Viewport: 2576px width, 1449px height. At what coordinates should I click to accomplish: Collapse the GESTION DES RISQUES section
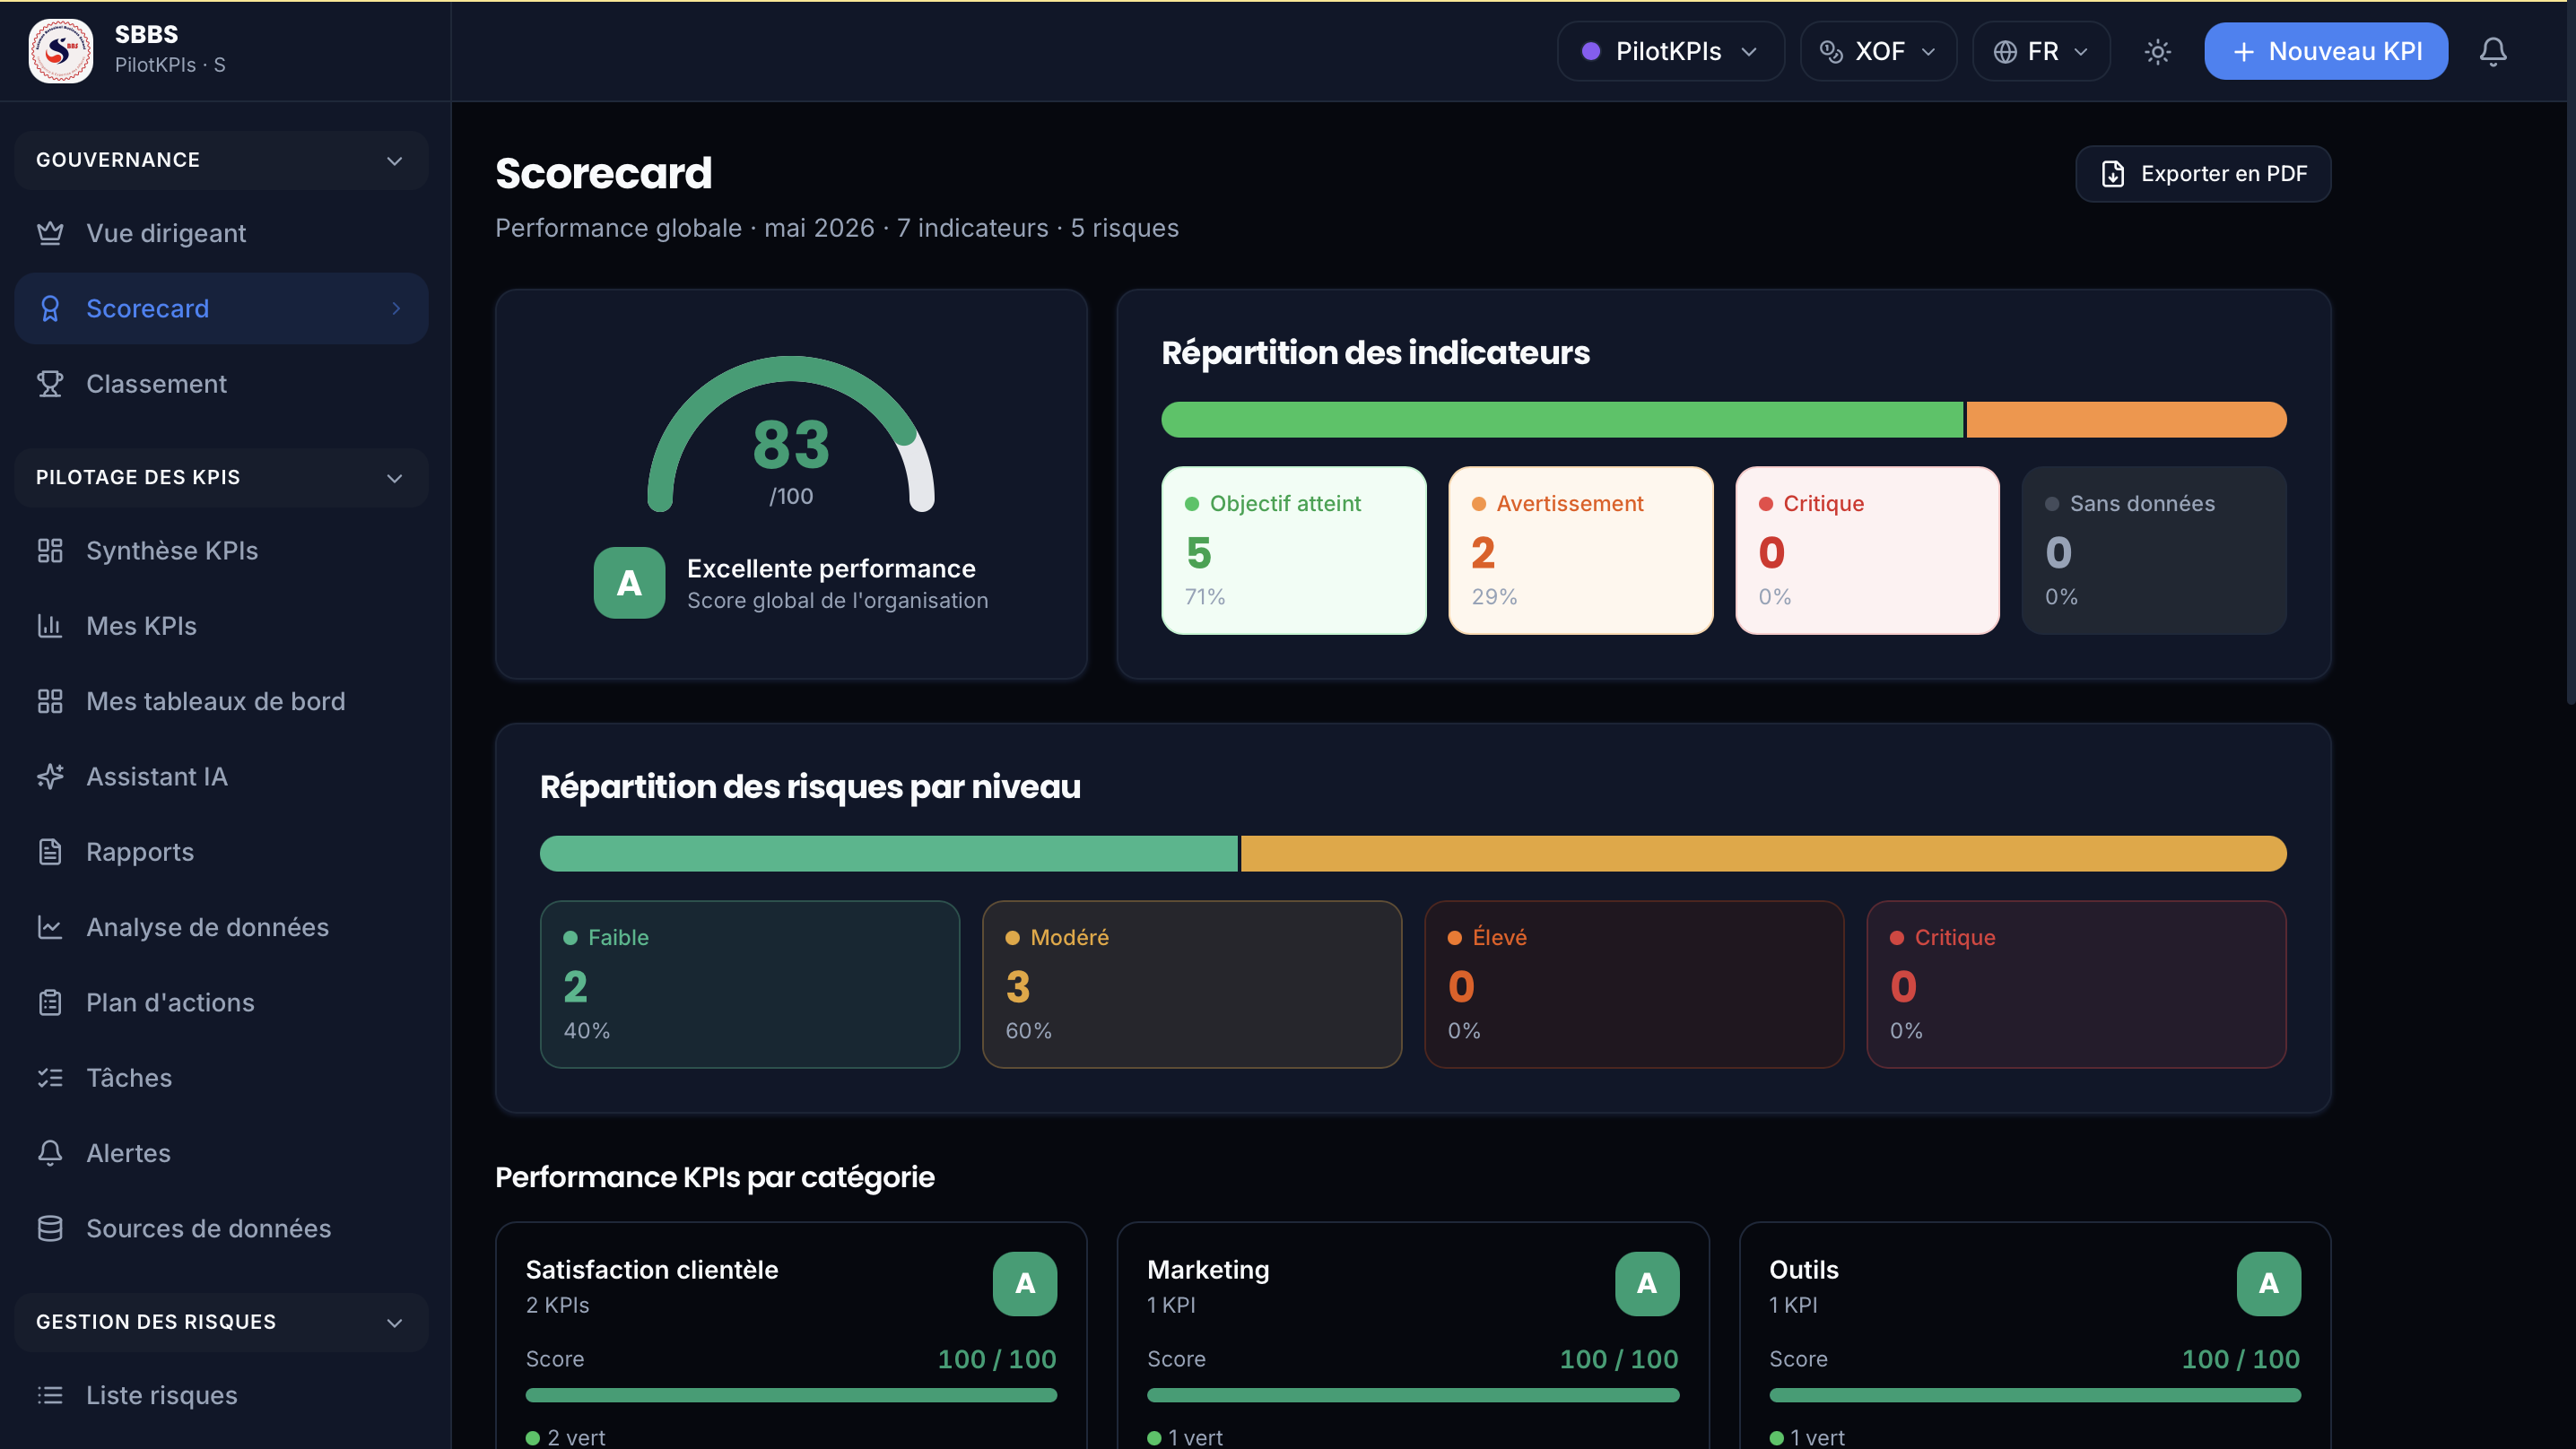221,1322
